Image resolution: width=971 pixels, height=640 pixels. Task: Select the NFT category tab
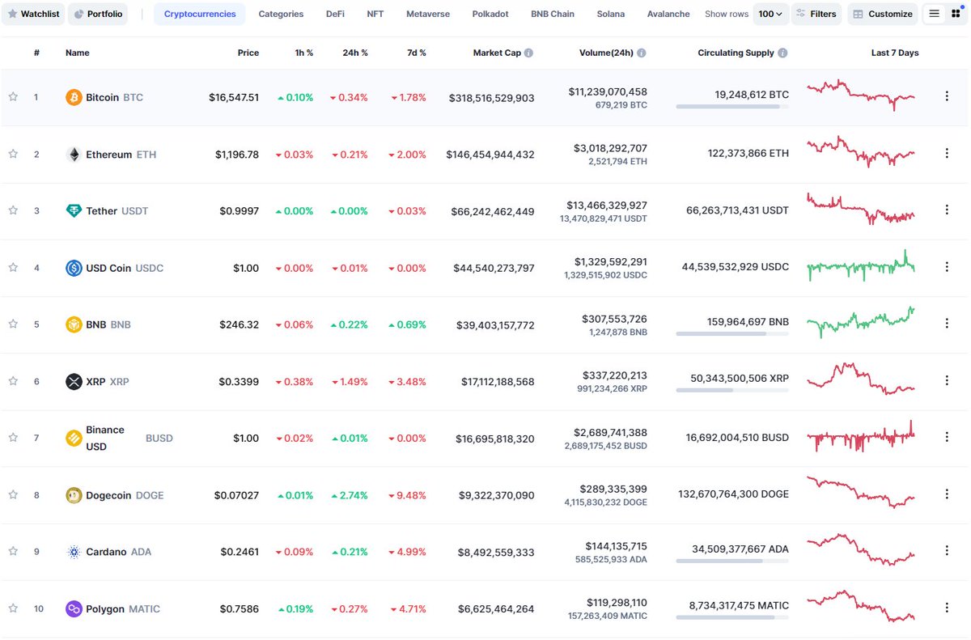[375, 13]
